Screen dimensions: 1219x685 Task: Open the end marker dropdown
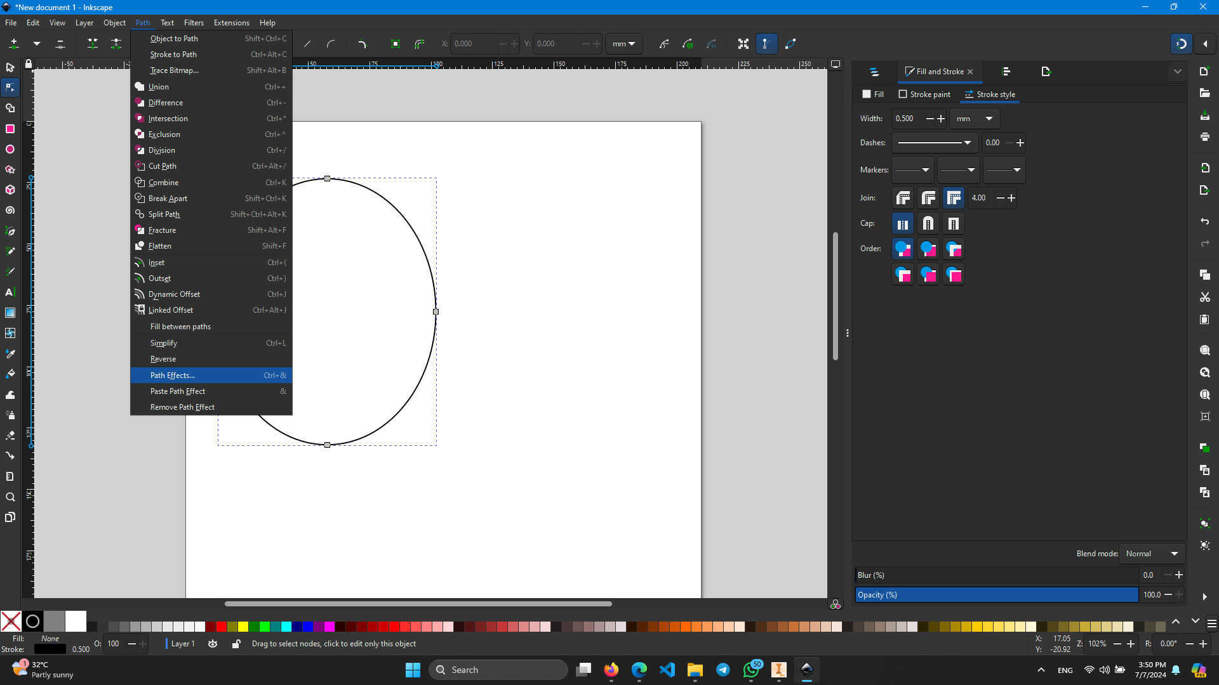pyautogui.click(x=1004, y=170)
